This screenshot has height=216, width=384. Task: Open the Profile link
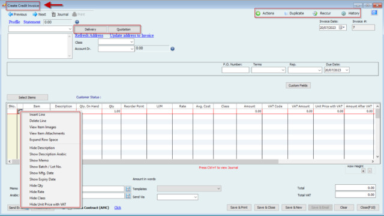click(14, 22)
